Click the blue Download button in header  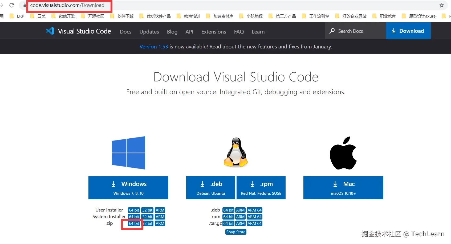point(408,31)
